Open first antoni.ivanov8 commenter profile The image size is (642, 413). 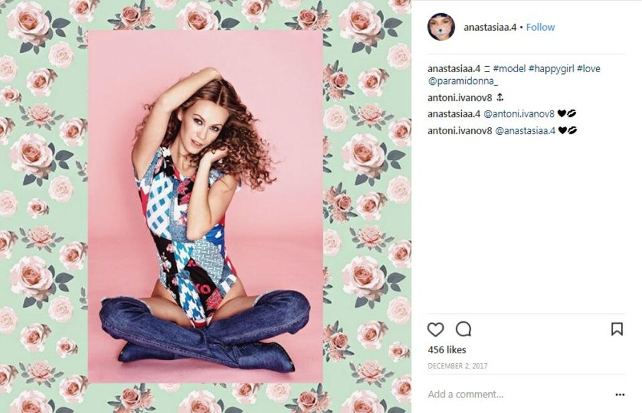click(459, 97)
